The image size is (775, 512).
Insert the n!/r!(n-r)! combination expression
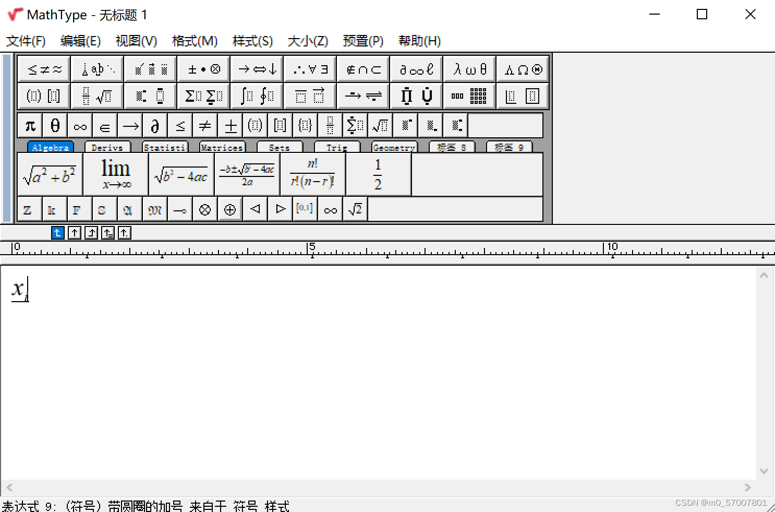pos(313,175)
